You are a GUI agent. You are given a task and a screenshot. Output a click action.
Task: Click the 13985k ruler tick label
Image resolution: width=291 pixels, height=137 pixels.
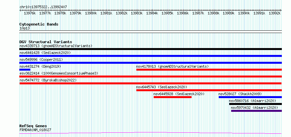point(168,13)
